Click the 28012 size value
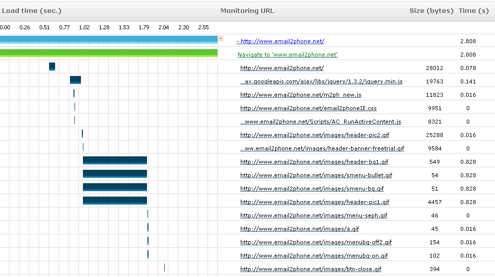The height and width of the screenshot is (277, 495). (435, 68)
